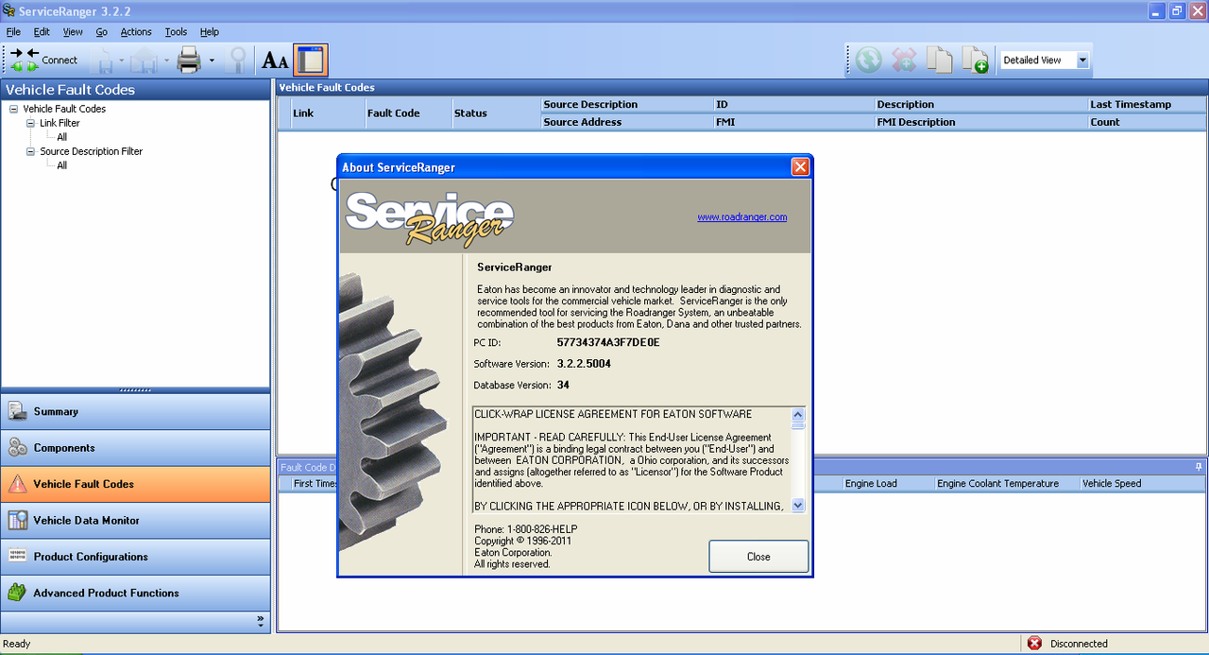
Task: Click the Vehicle Data Monitor chart icon
Action: click(x=17, y=520)
